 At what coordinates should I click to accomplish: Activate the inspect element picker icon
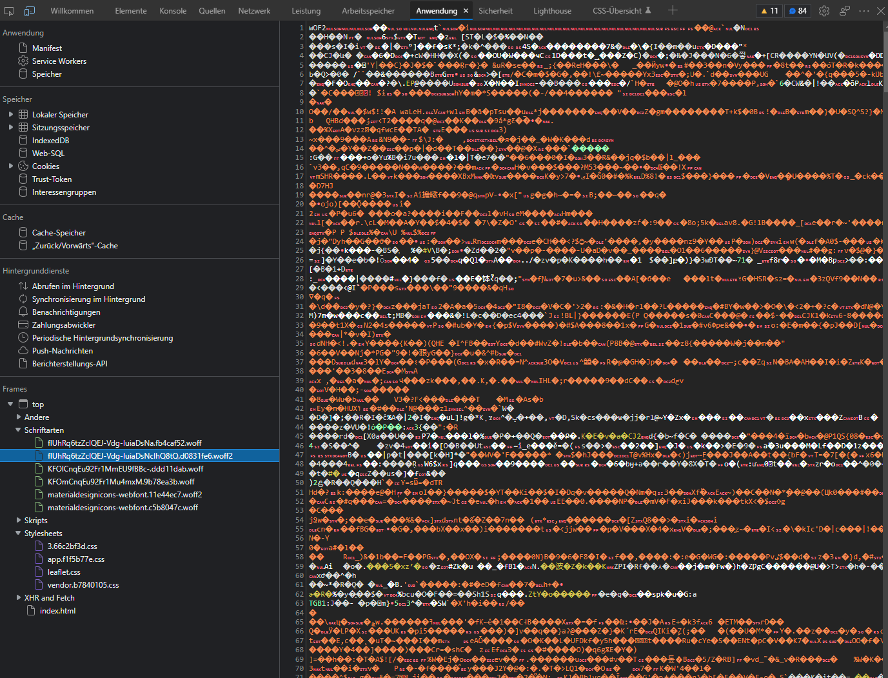[9, 11]
